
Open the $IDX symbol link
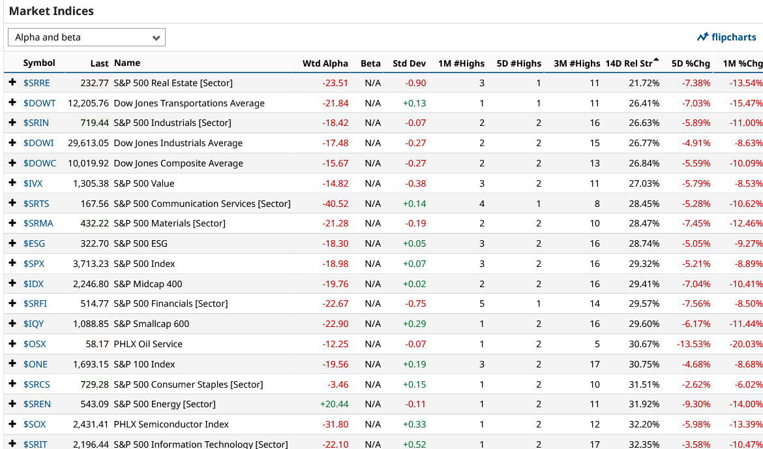click(33, 284)
